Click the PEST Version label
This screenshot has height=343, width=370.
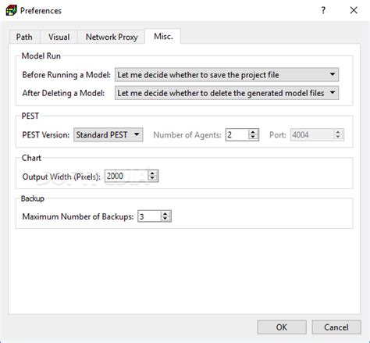(x=46, y=135)
